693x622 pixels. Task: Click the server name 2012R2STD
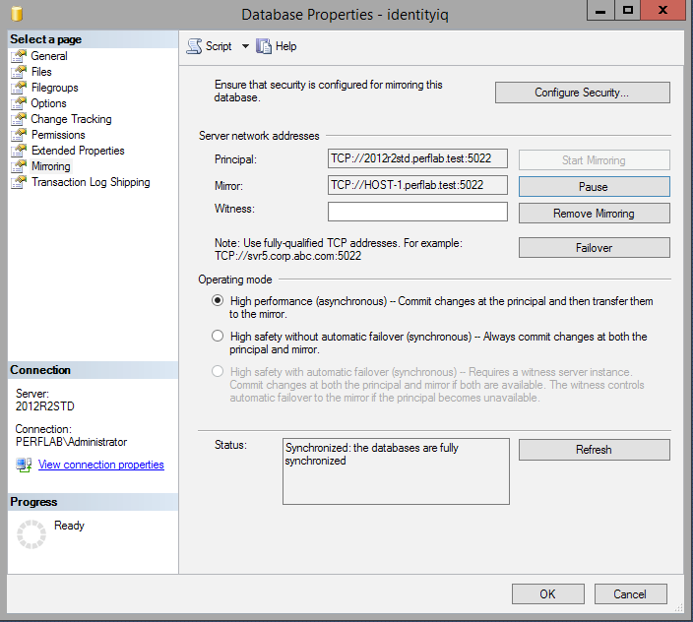click(x=45, y=406)
